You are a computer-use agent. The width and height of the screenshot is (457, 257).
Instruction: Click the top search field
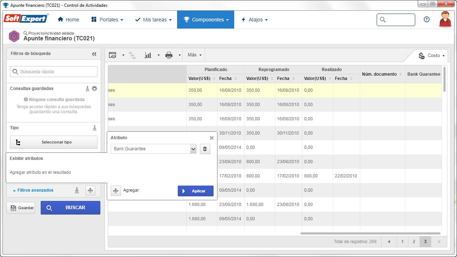pyautogui.click(x=396, y=20)
